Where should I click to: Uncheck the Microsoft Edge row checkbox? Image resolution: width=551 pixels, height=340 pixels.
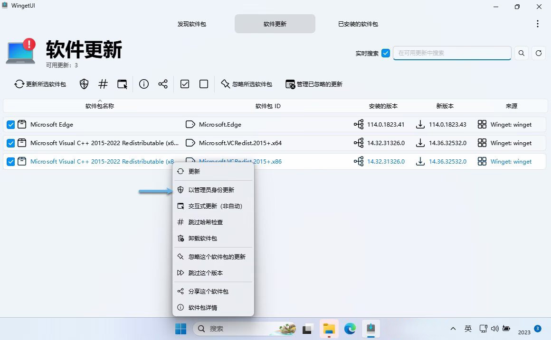pyautogui.click(x=11, y=125)
